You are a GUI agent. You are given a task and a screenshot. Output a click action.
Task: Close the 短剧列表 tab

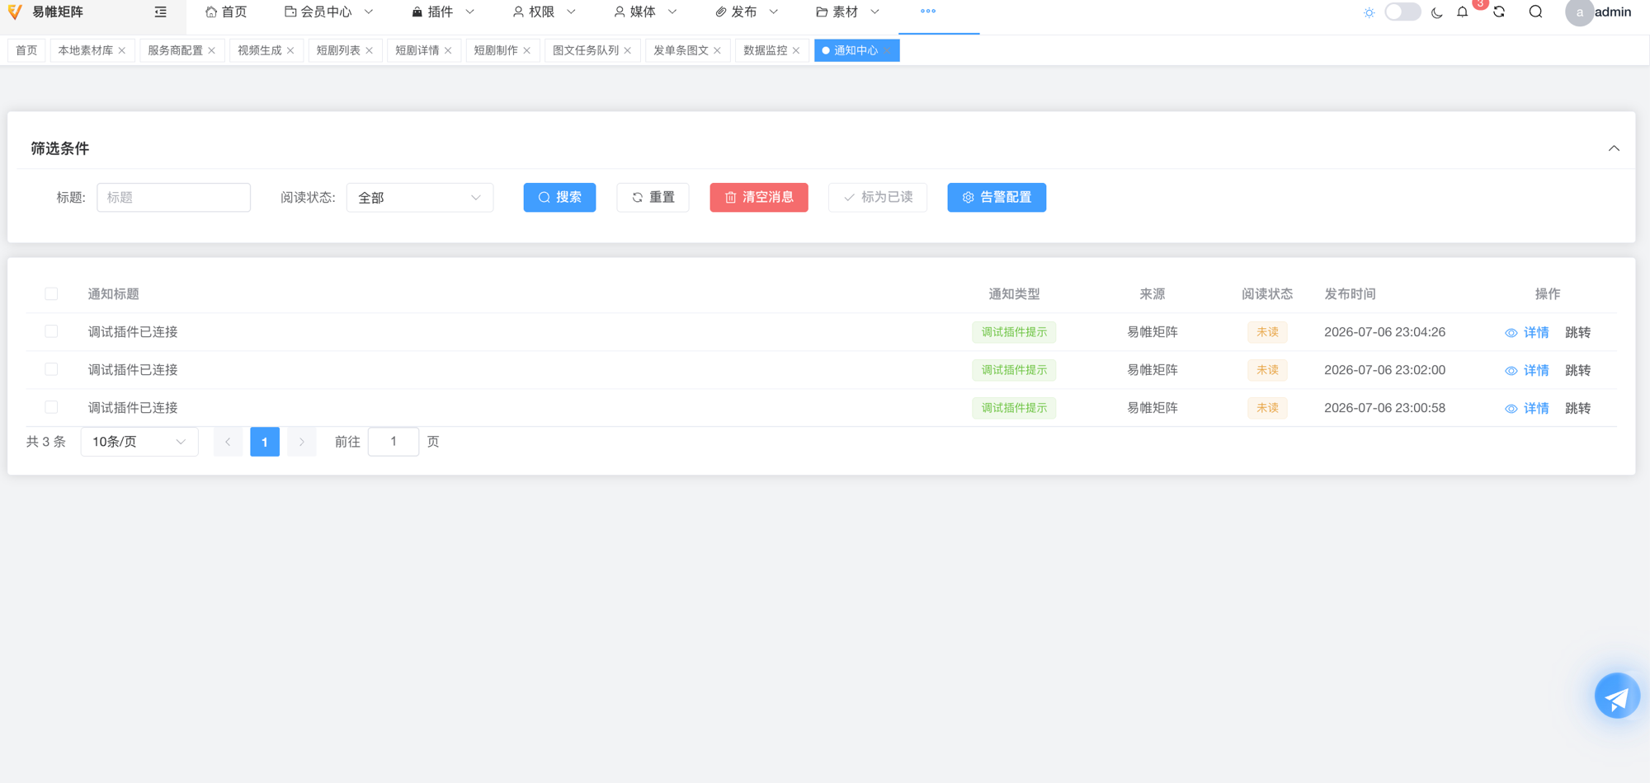click(370, 50)
